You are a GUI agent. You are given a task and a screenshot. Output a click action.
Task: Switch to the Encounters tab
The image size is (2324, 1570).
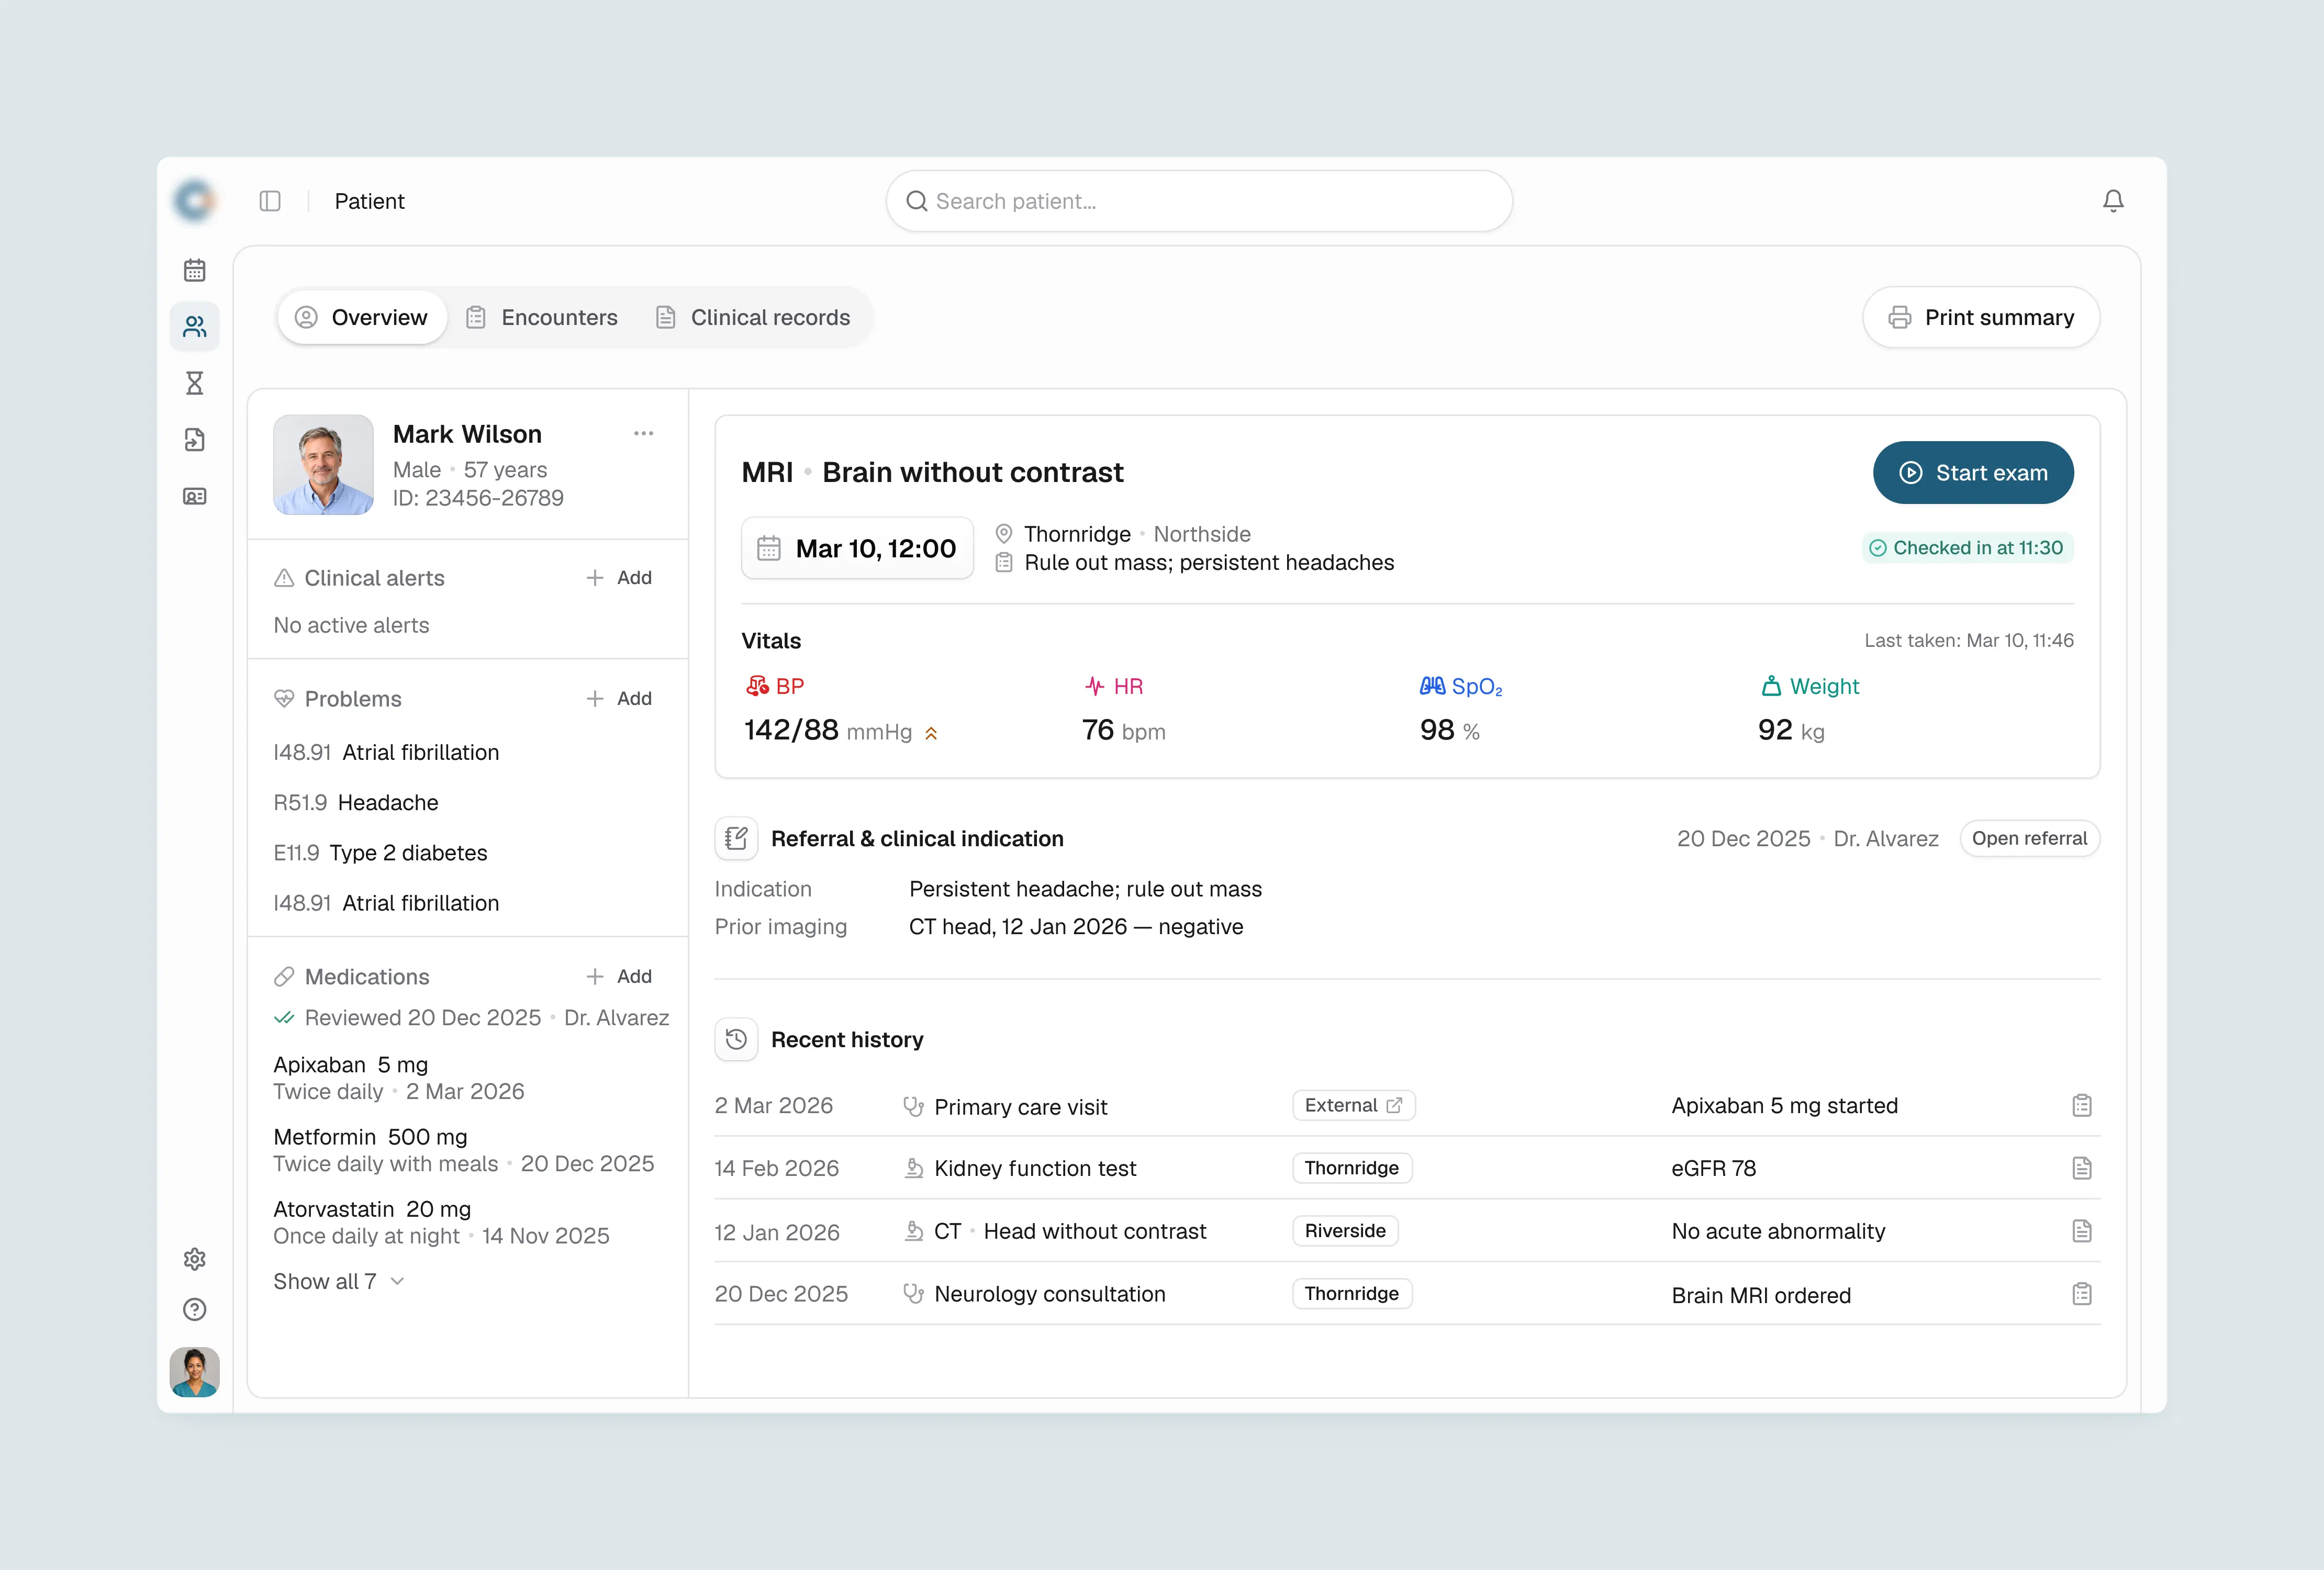[542, 317]
